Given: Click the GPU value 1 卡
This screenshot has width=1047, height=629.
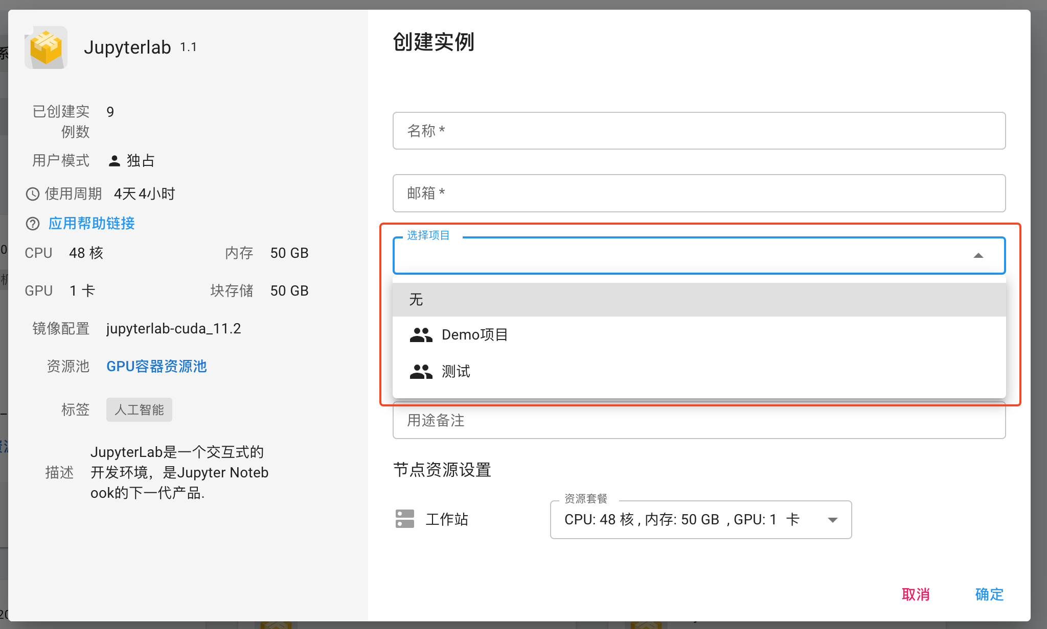Looking at the screenshot, I should point(82,291).
